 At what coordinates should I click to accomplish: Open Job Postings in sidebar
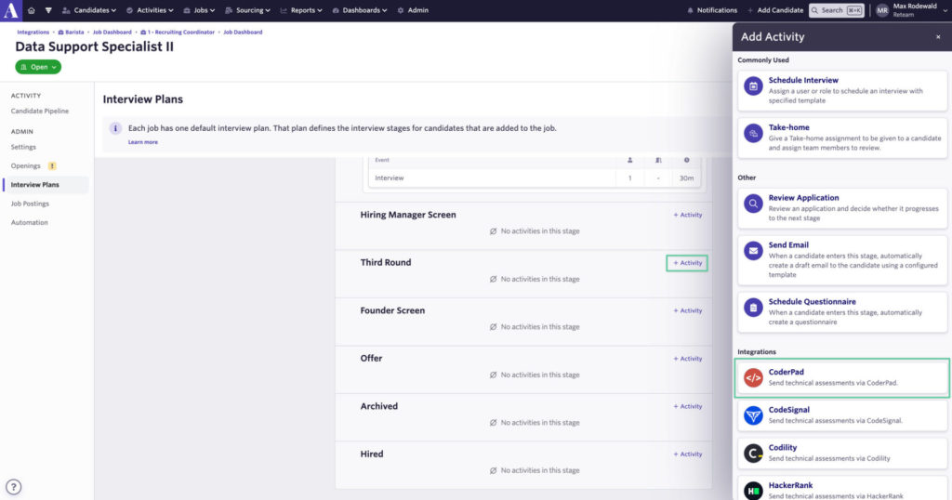click(30, 204)
